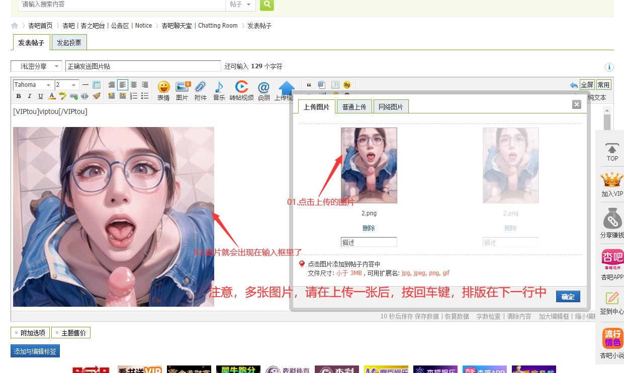Insert an unordered bullet list
Image resolution: width=624 pixels, height=373 pixels.
coord(145,96)
